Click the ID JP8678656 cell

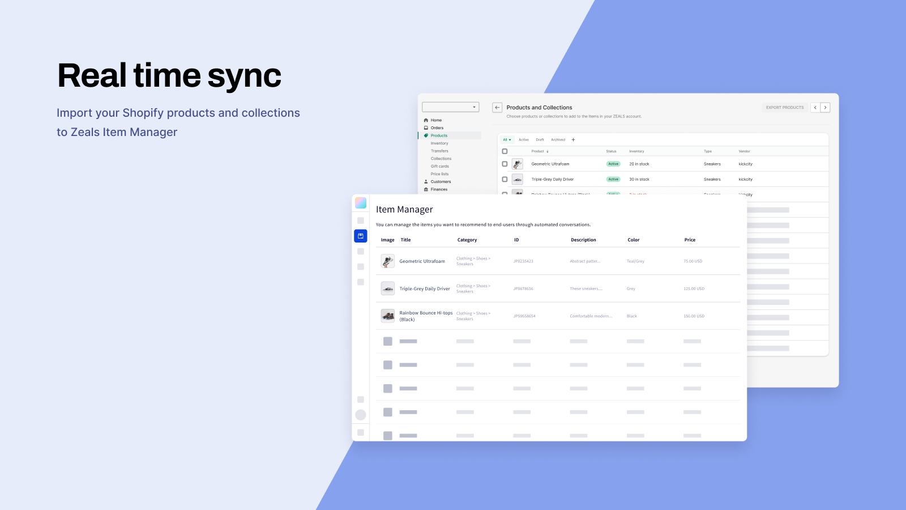tap(523, 288)
